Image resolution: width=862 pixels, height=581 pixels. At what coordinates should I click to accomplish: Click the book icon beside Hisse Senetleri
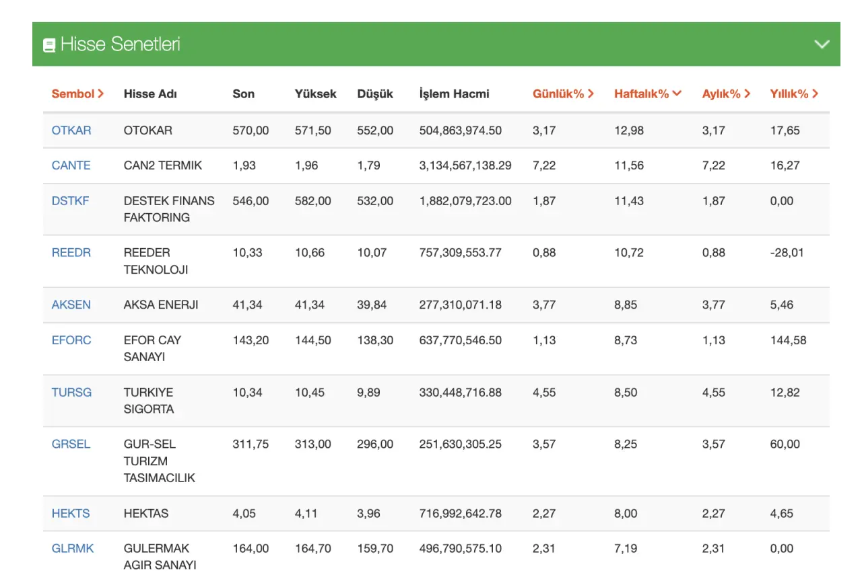pos(49,45)
